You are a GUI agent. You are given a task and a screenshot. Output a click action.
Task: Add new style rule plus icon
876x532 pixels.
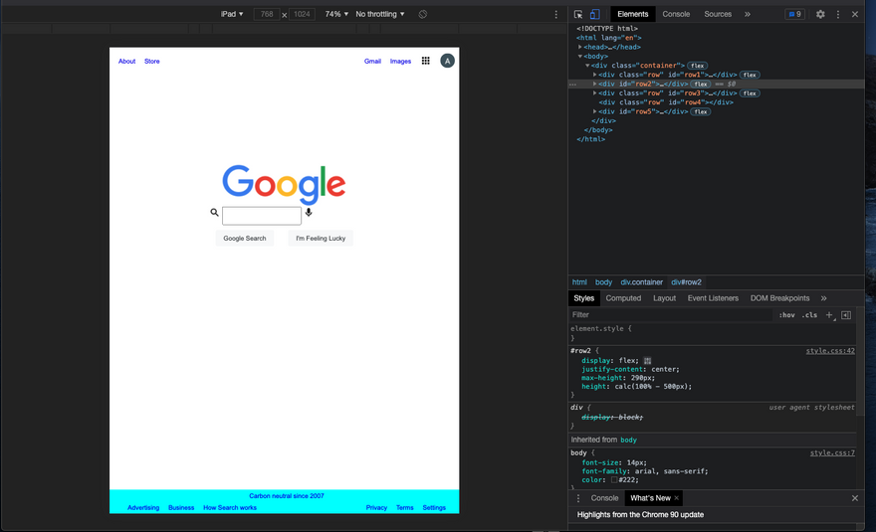pyautogui.click(x=829, y=315)
